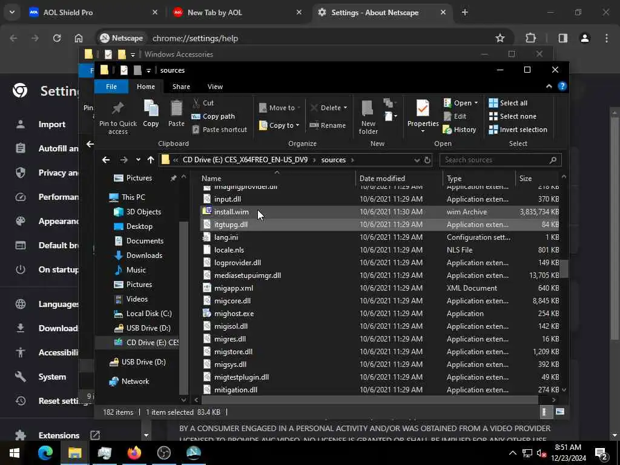Image resolution: width=620 pixels, height=465 pixels.
Task: Open Firefox from the taskbar
Action: 134,453
